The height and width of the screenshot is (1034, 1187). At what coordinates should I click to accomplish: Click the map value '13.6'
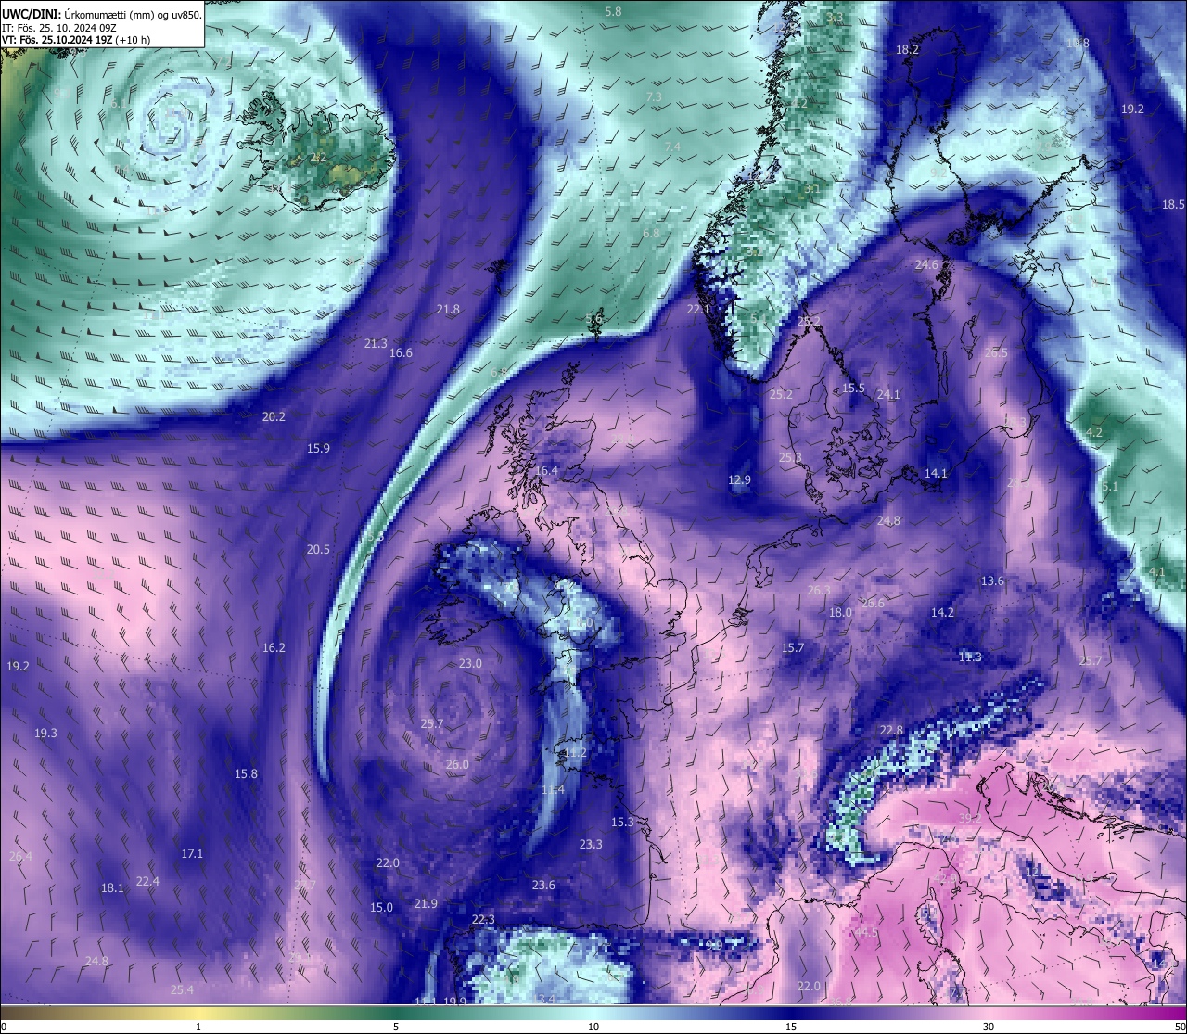[992, 581]
